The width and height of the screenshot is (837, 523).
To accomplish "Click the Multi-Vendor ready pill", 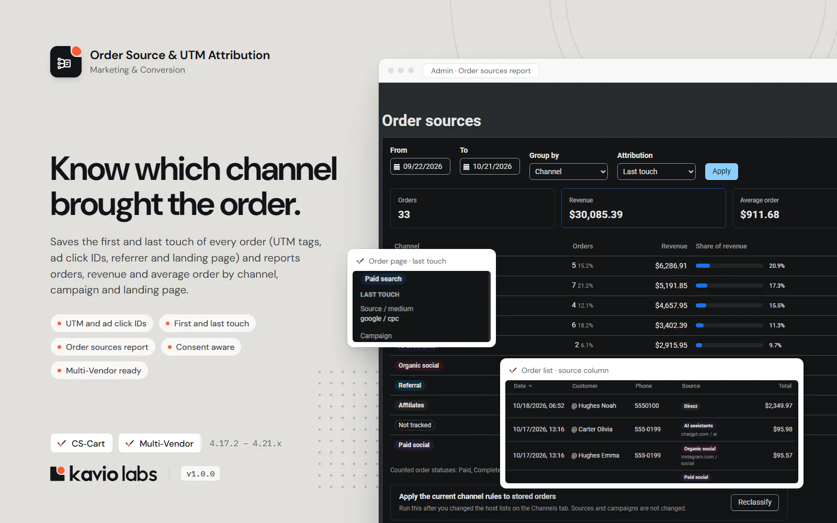I will click(x=99, y=371).
